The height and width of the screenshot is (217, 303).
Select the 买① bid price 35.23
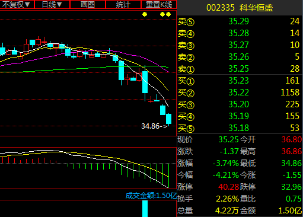(238, 81)
